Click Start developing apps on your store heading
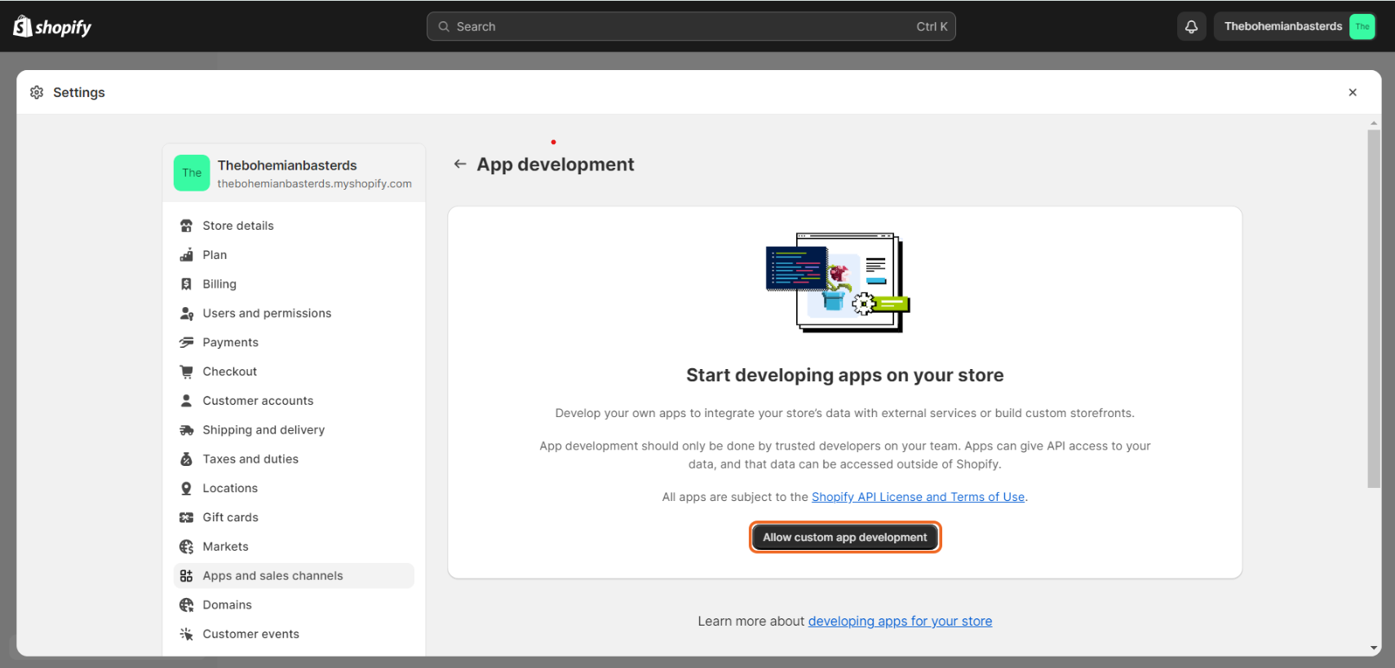 click(x=845, y=376)
